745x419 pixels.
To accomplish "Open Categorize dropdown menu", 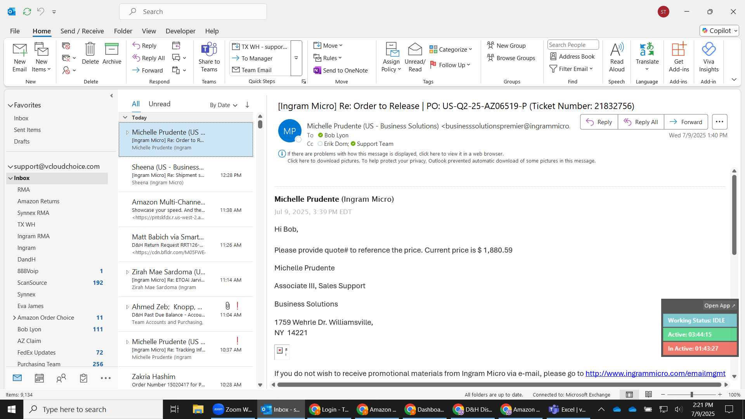I will pyautogui.click(x=451, y=49).
